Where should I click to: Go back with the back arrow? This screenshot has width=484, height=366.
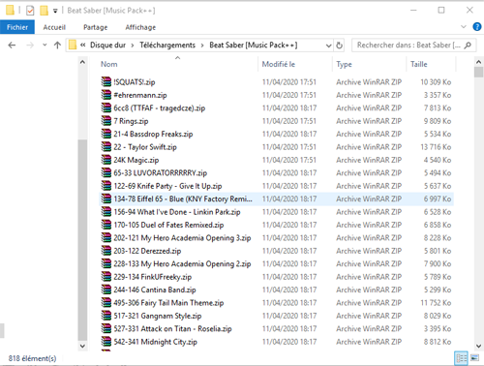(12, 46)
